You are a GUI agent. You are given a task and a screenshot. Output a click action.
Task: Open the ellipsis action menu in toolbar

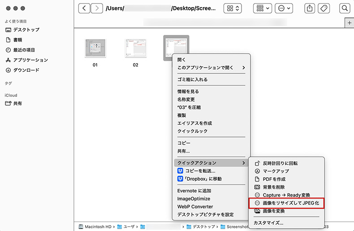pos(284,9)
